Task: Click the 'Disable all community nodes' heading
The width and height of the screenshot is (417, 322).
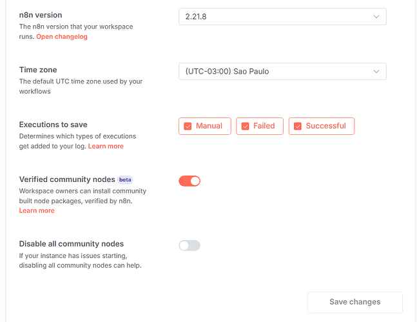Action: click(72, 244)
